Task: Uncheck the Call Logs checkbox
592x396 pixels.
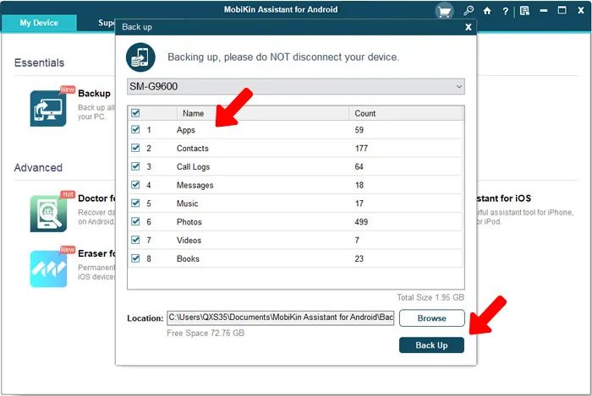Action: 135,166
